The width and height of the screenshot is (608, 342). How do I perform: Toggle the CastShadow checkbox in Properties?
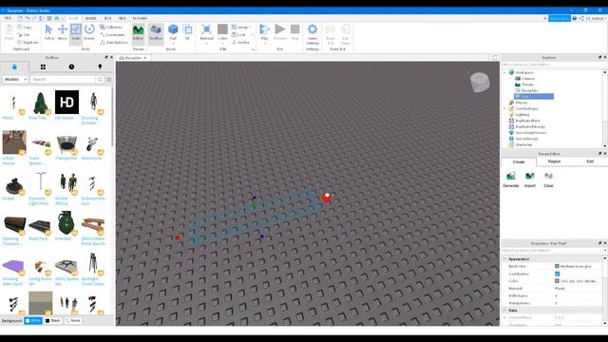(558, 274)
